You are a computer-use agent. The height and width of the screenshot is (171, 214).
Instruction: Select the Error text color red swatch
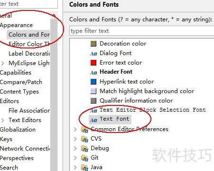pyautogui.click(x=93, y=63)
